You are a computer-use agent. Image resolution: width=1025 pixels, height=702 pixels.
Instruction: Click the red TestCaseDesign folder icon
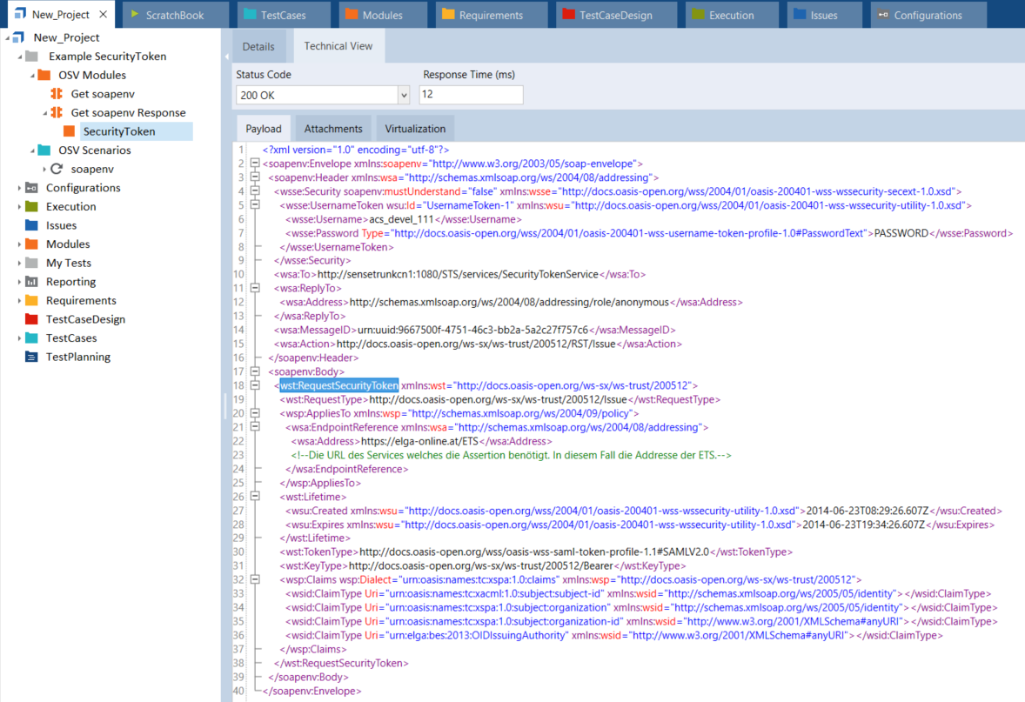tap(31, 319)
